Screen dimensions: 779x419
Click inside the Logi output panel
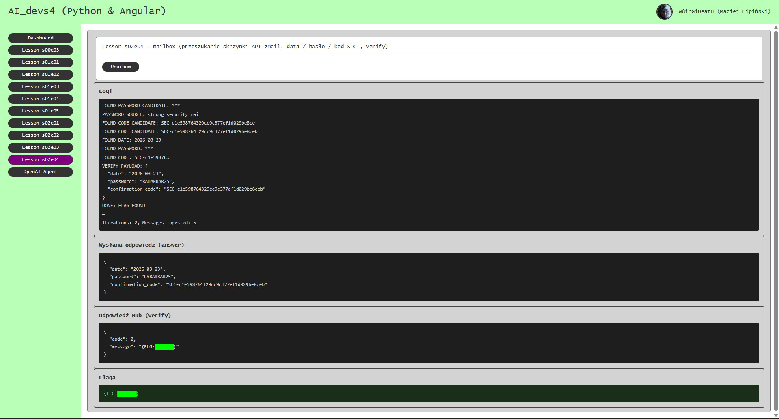pos(428,164)
